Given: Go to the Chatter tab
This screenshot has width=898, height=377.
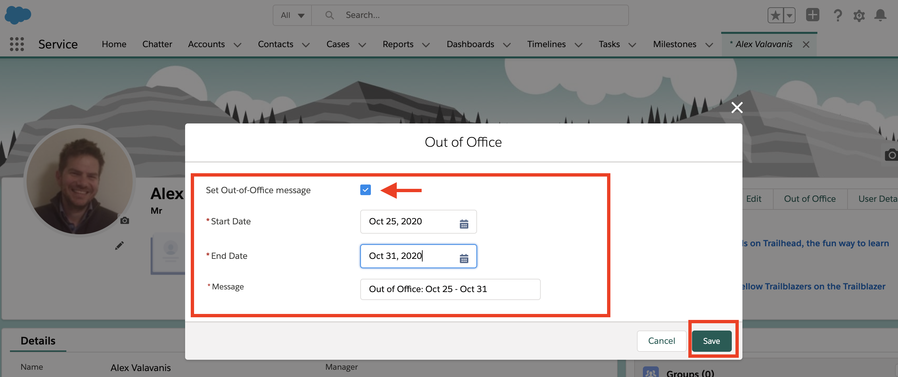Looking at the screenshot, I should [157, 44].
